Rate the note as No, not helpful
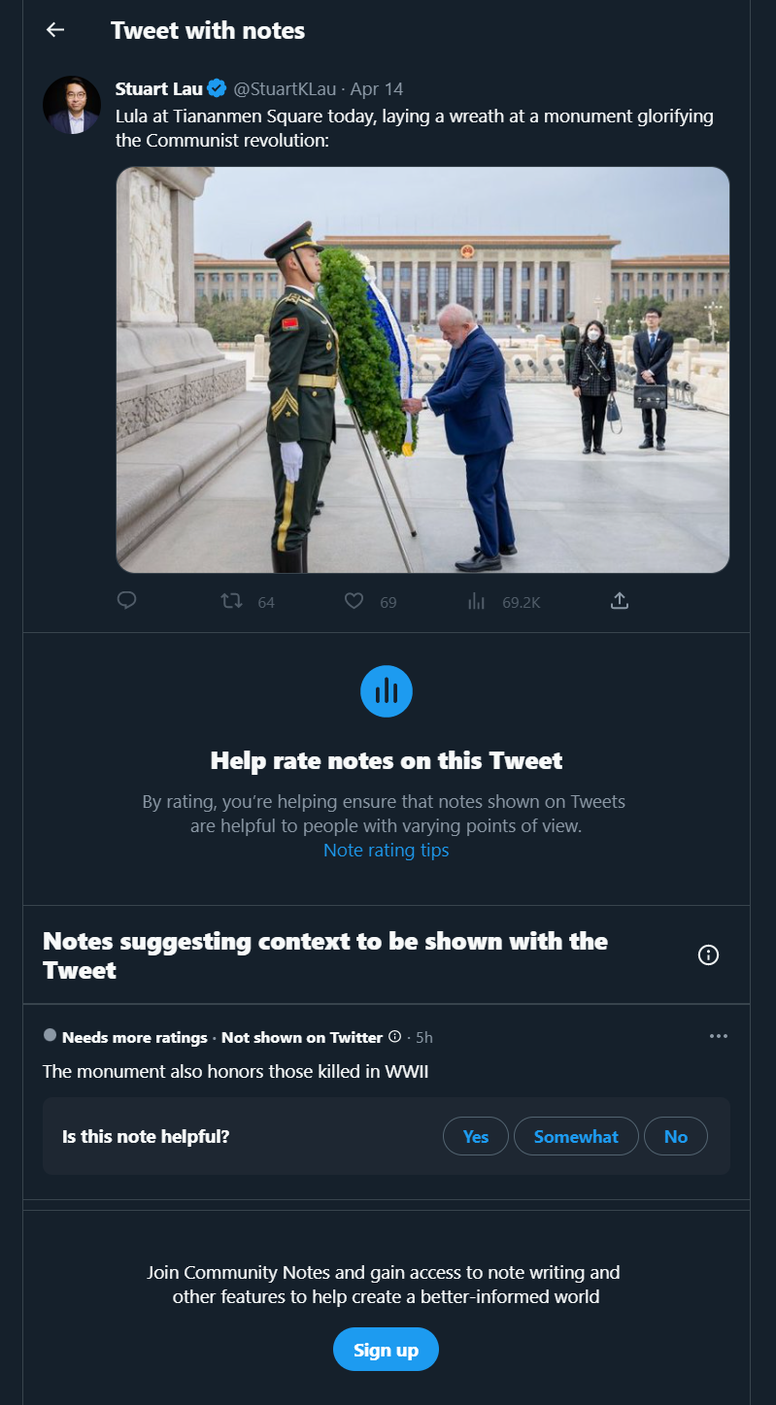The image size is (776, 1405). (676, 1136)
